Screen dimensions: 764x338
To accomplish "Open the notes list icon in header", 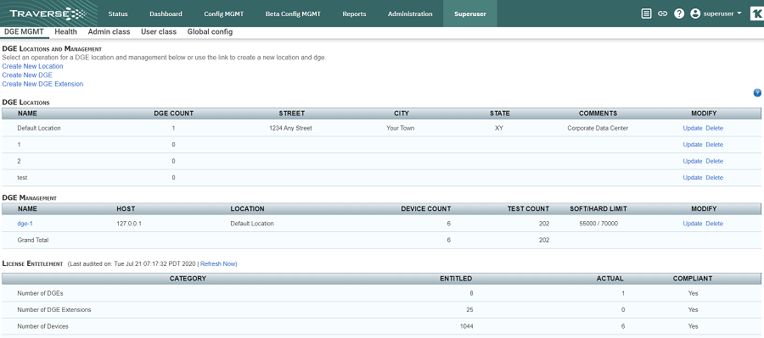I will (646, 14).
